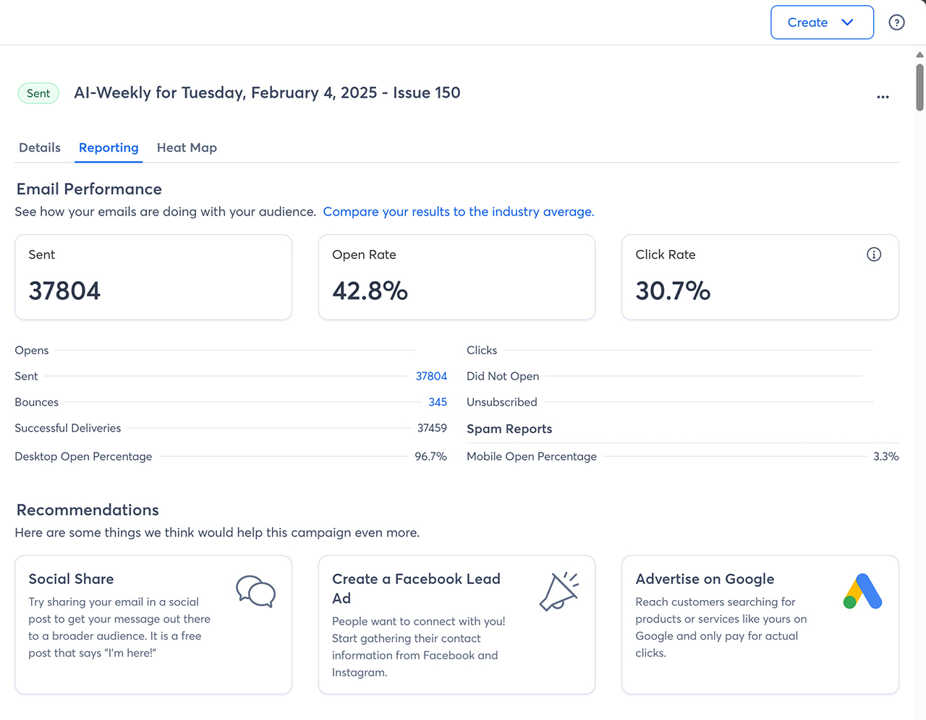926x720 pixels.
Task: Click the Google Ads logo icon
Action: pos(862,591)
